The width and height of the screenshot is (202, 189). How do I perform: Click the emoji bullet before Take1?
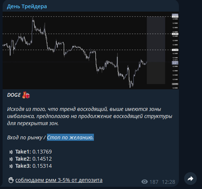pyautogui.click(x=11, y=152)
